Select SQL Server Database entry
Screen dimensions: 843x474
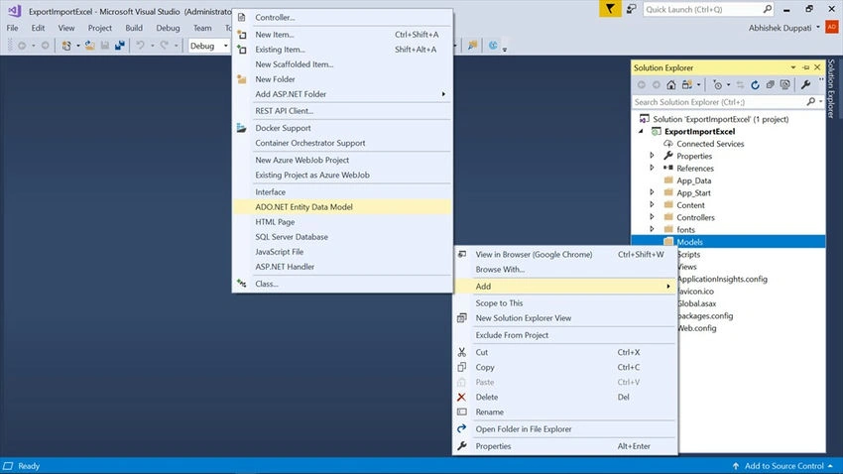342,237
